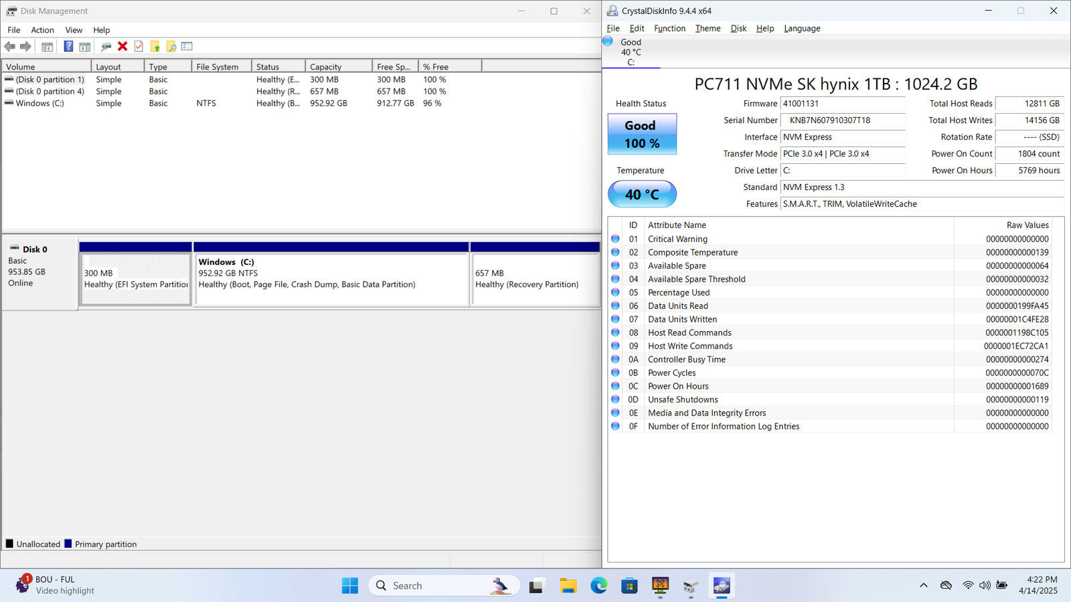Open BOU - FUL video highlight widget
1071x602 pixels.
(56, 585)
